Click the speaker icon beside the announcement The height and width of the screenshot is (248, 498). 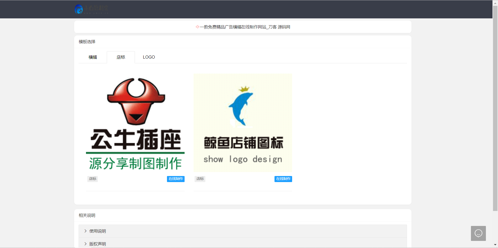197,27
